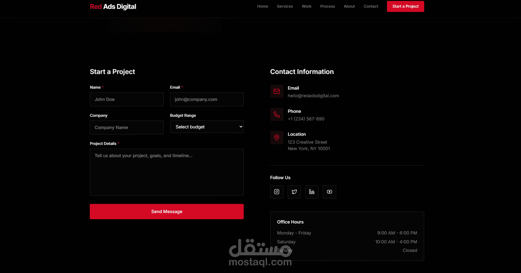The image size is (521, 273).
Task: Click the Red Ads Digital logo
Action: pyautogui.click(x=113, y=7)
